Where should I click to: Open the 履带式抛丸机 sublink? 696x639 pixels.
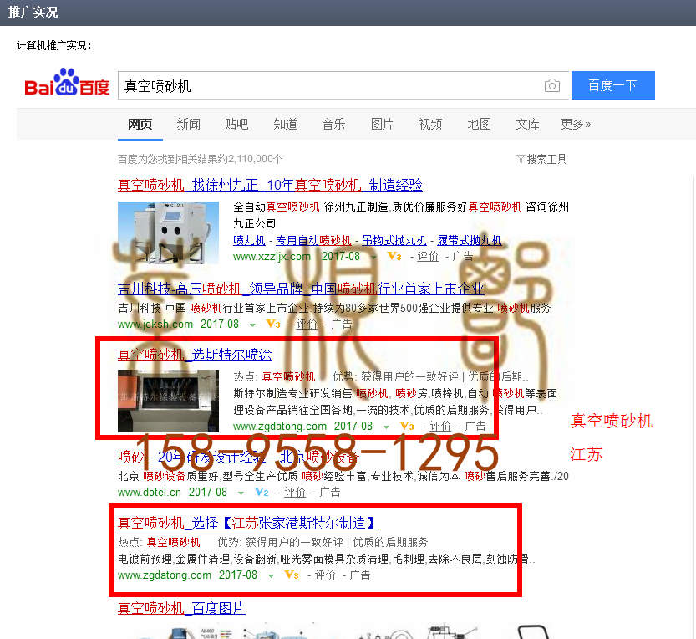coord(470,240)
